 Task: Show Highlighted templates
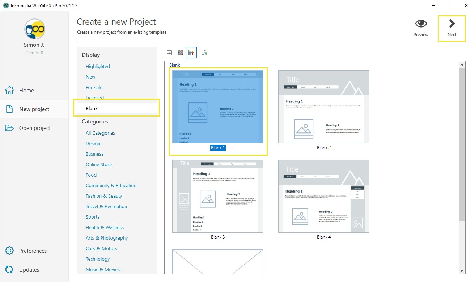pos(98,67)
